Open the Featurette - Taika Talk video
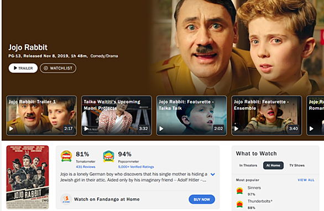 point(191,115)
